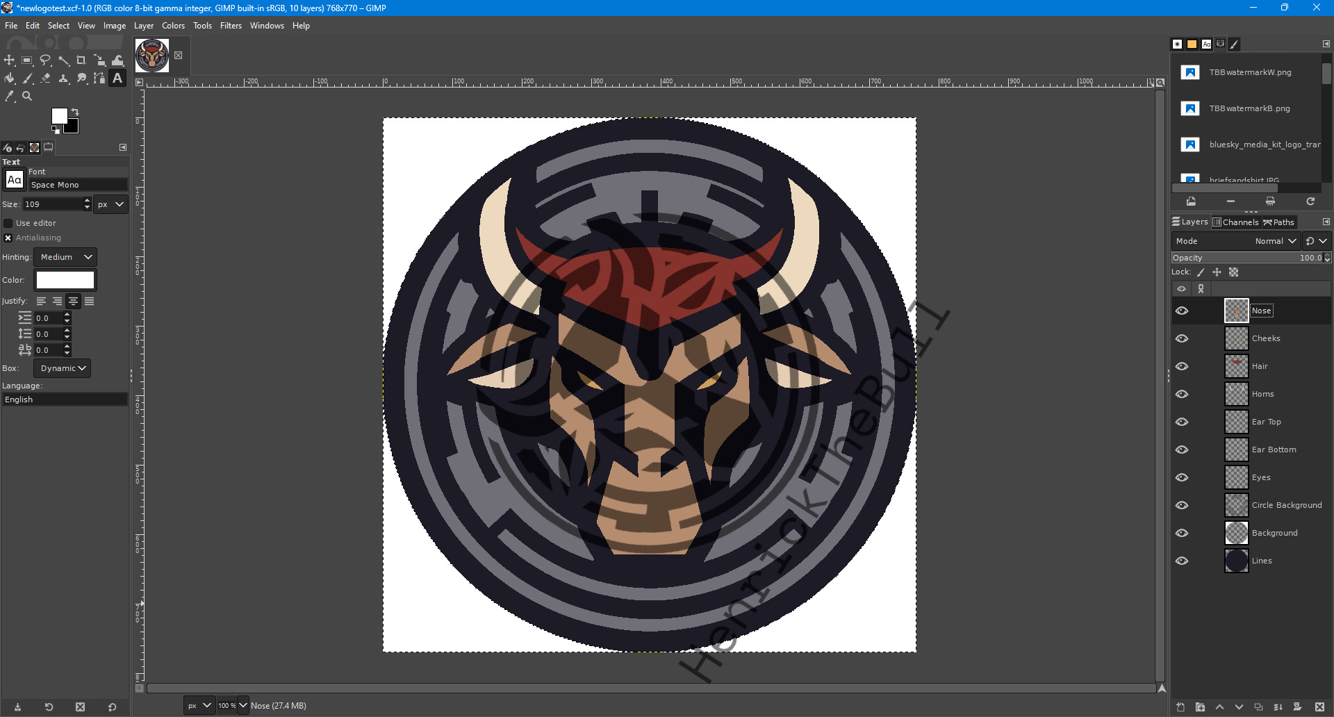Center-justify the text

pyautogui.click(x=73, y=301)
